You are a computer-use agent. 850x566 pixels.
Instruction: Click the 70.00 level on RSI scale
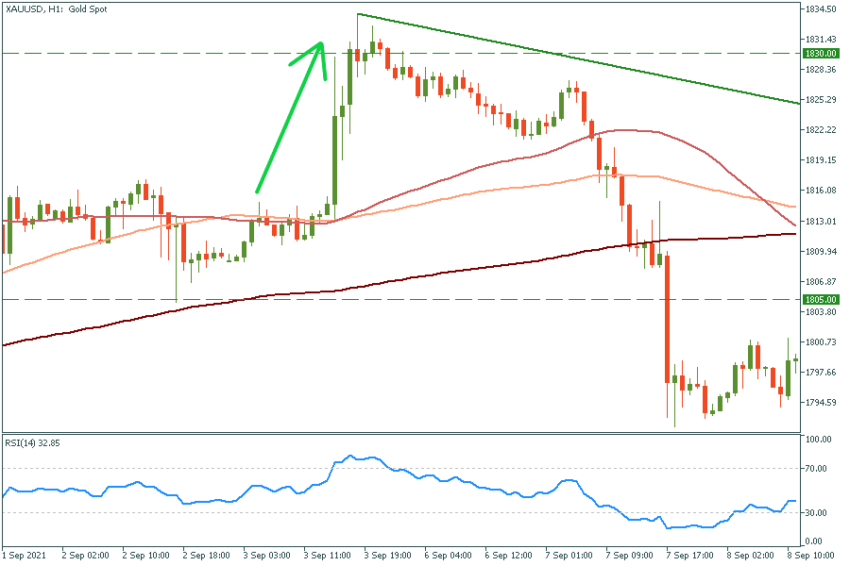pyautogui.click(x=815, y=469)
